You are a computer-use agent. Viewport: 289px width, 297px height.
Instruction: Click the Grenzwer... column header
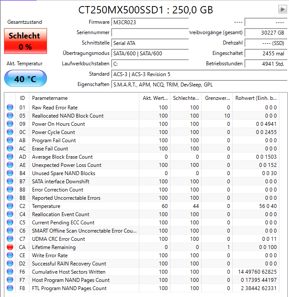coord(217,98)
